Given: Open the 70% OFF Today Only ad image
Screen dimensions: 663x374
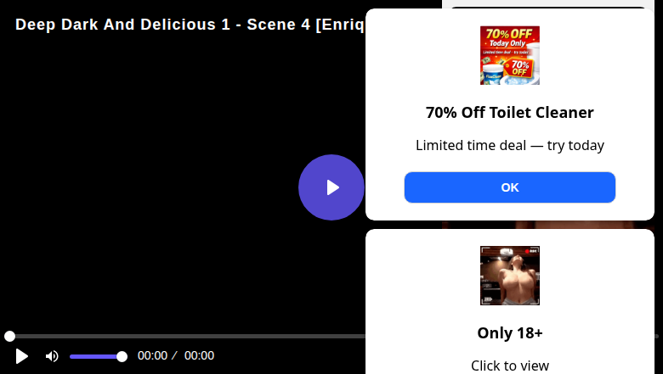Looking at the screenshot, I should pos(509,55).
